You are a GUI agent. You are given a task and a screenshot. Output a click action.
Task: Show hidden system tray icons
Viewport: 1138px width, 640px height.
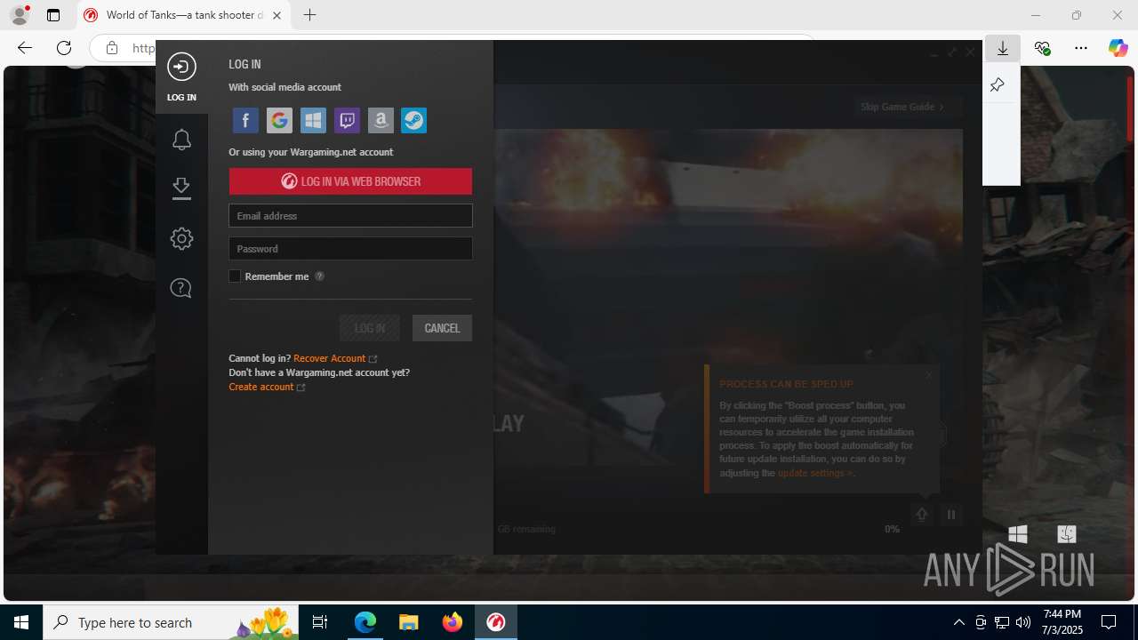[958, 622]
